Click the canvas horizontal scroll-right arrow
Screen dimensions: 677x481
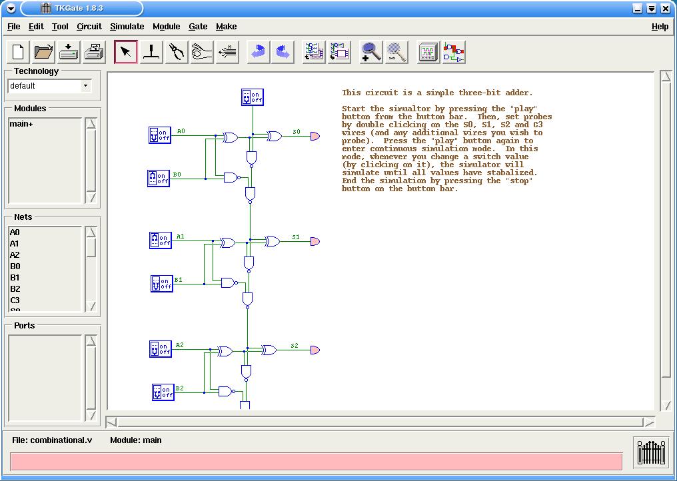(650, 422)
